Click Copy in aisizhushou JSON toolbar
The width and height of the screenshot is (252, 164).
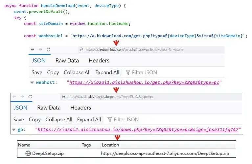[34, 120]
